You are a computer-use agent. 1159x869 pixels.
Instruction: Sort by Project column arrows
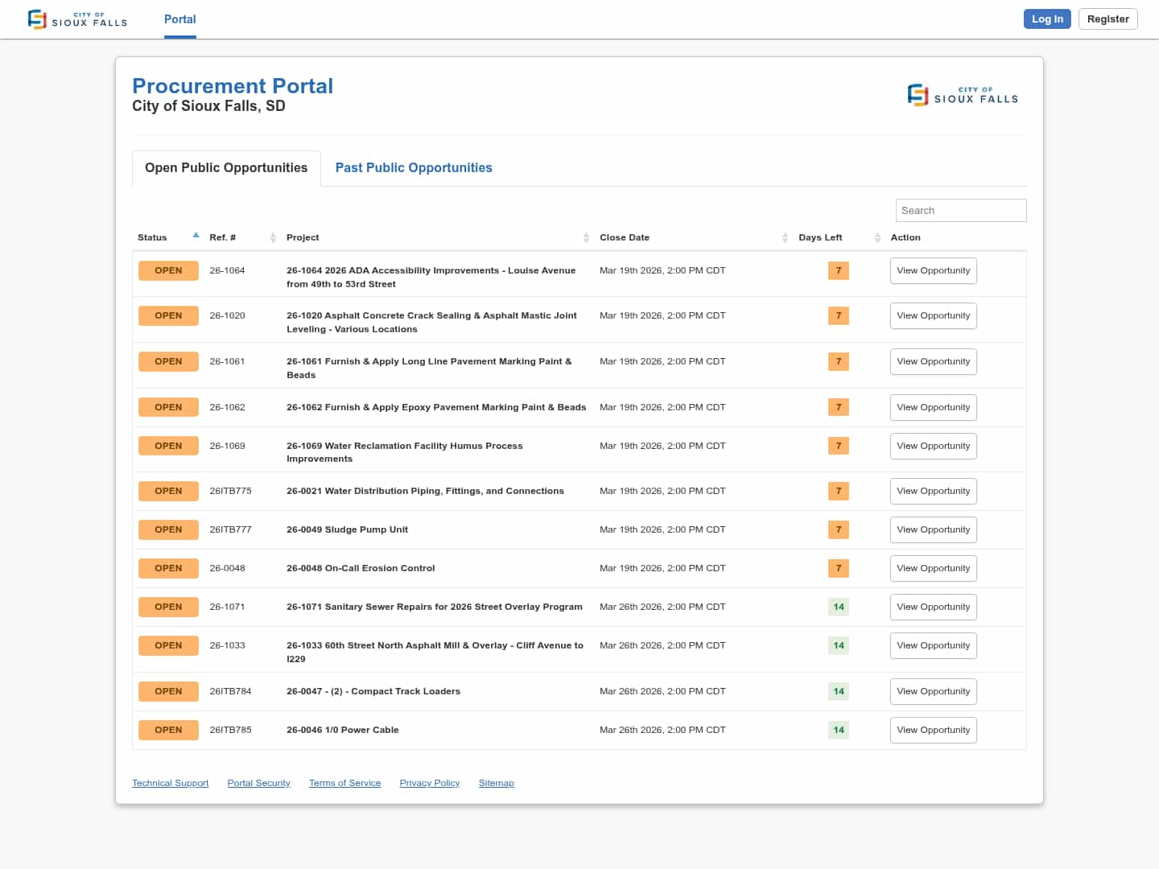point(586,237)
